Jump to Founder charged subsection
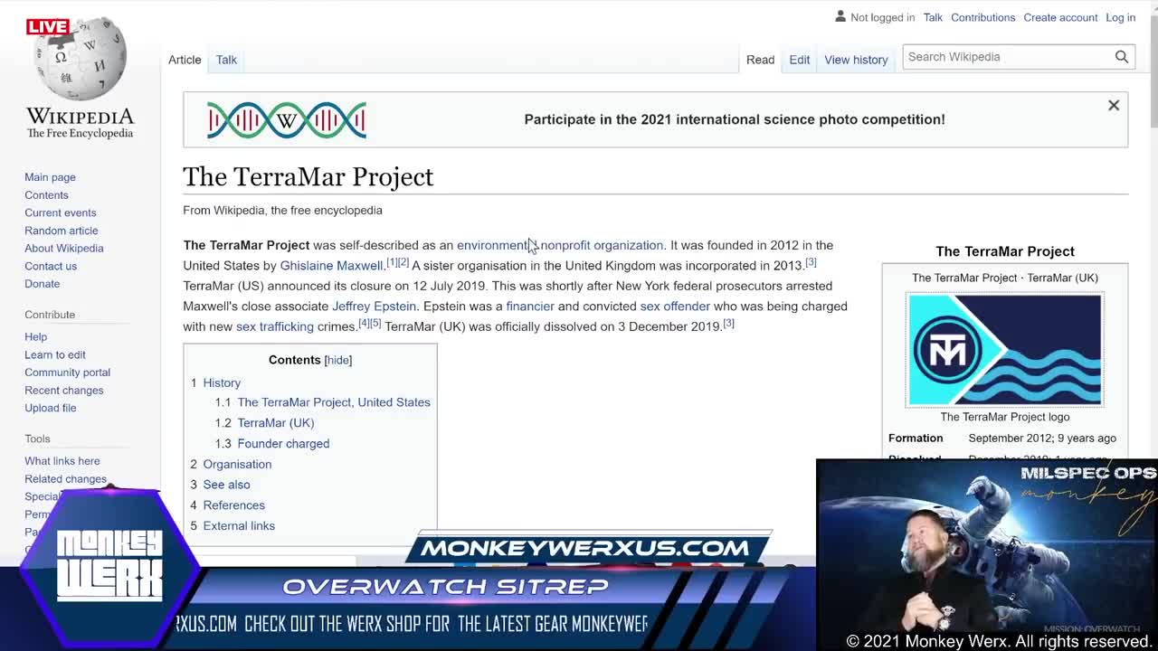 [283, 444]
